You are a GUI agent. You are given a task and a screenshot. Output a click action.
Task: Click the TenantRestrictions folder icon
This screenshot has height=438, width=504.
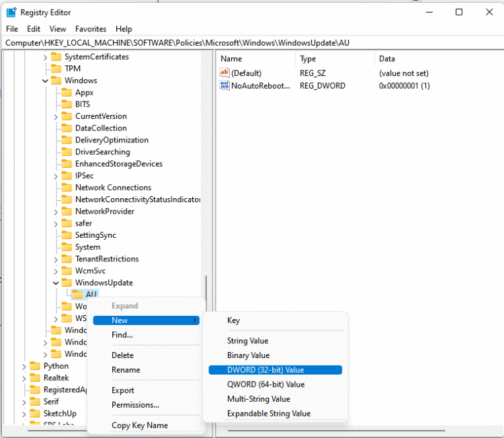tap(67, 259)
